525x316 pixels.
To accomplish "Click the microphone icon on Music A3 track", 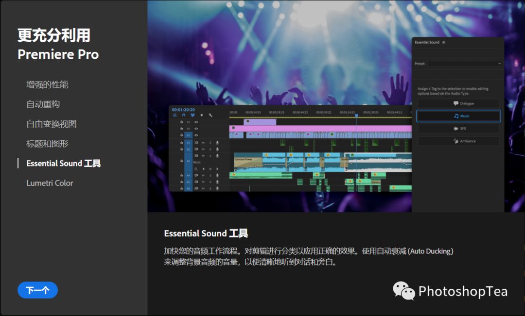I will [217, 155].
